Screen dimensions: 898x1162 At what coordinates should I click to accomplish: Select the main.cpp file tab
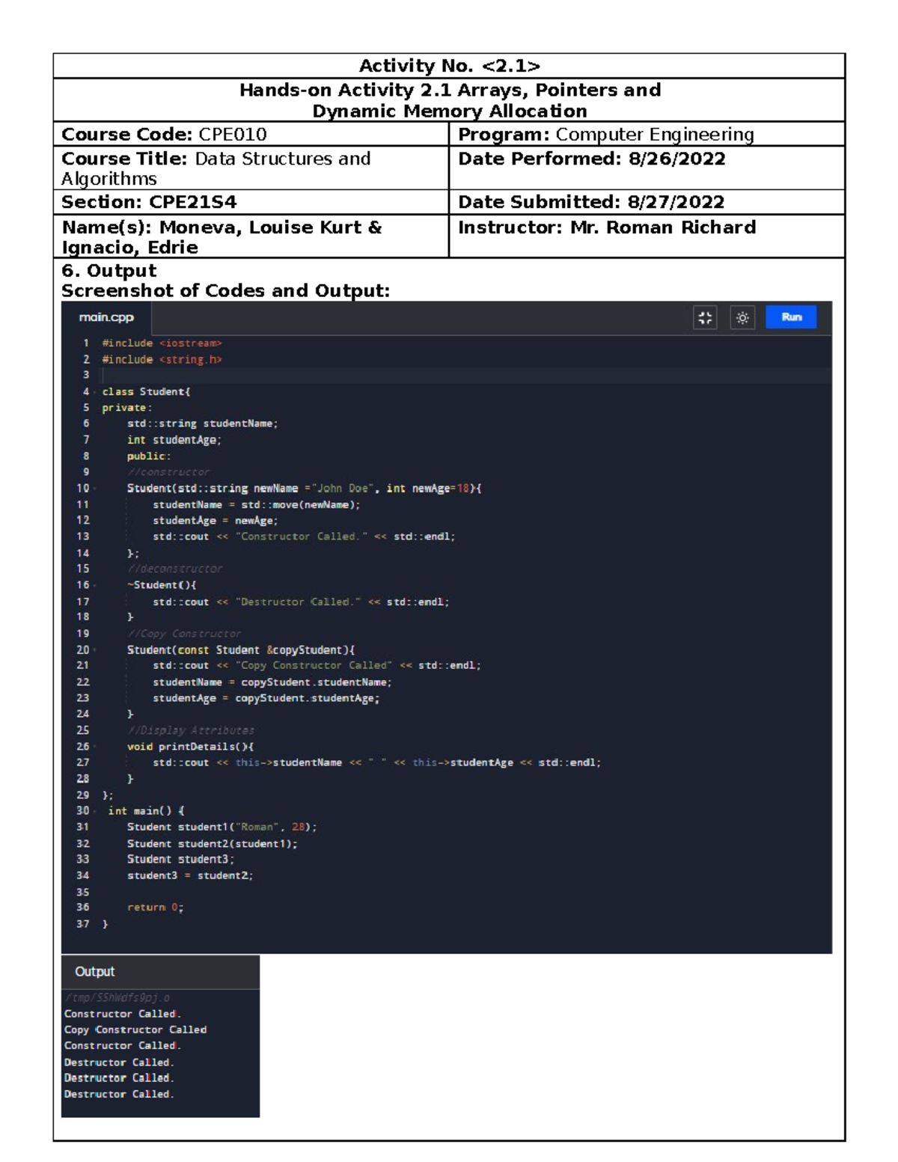(106, 317)
